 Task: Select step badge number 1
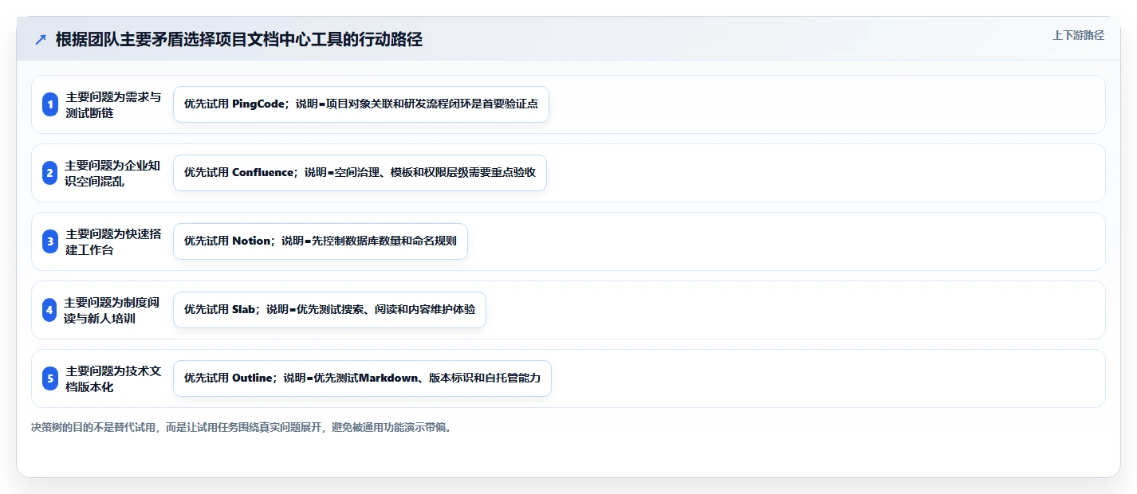click(x=50, y=104)
